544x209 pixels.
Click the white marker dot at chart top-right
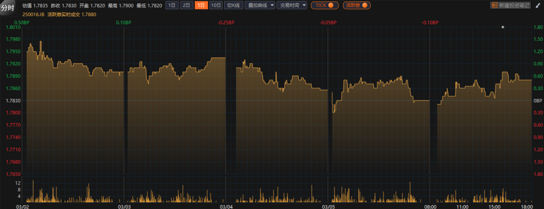(502, 27)
